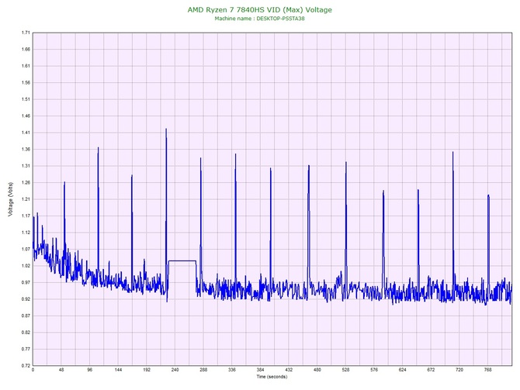Select the 0.72 y-axis tick label
The width and height of the screenshot is (520, 390).
tap(26, 366)
